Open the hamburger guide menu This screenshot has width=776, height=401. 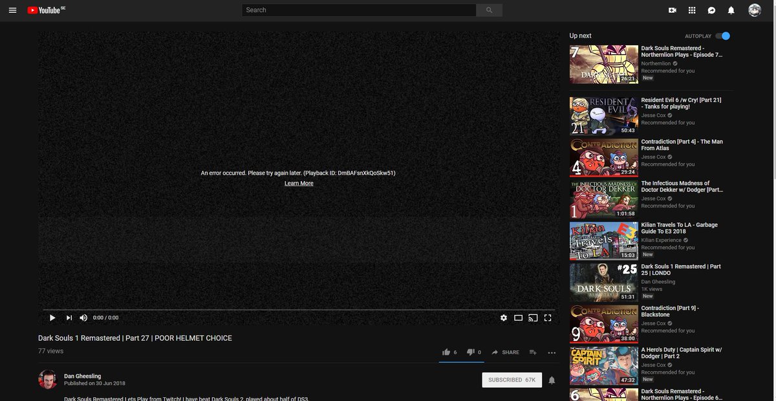[x=12, y=10]
